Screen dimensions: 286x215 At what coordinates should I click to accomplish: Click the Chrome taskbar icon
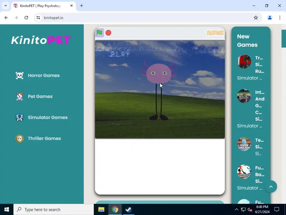[115, 209]
